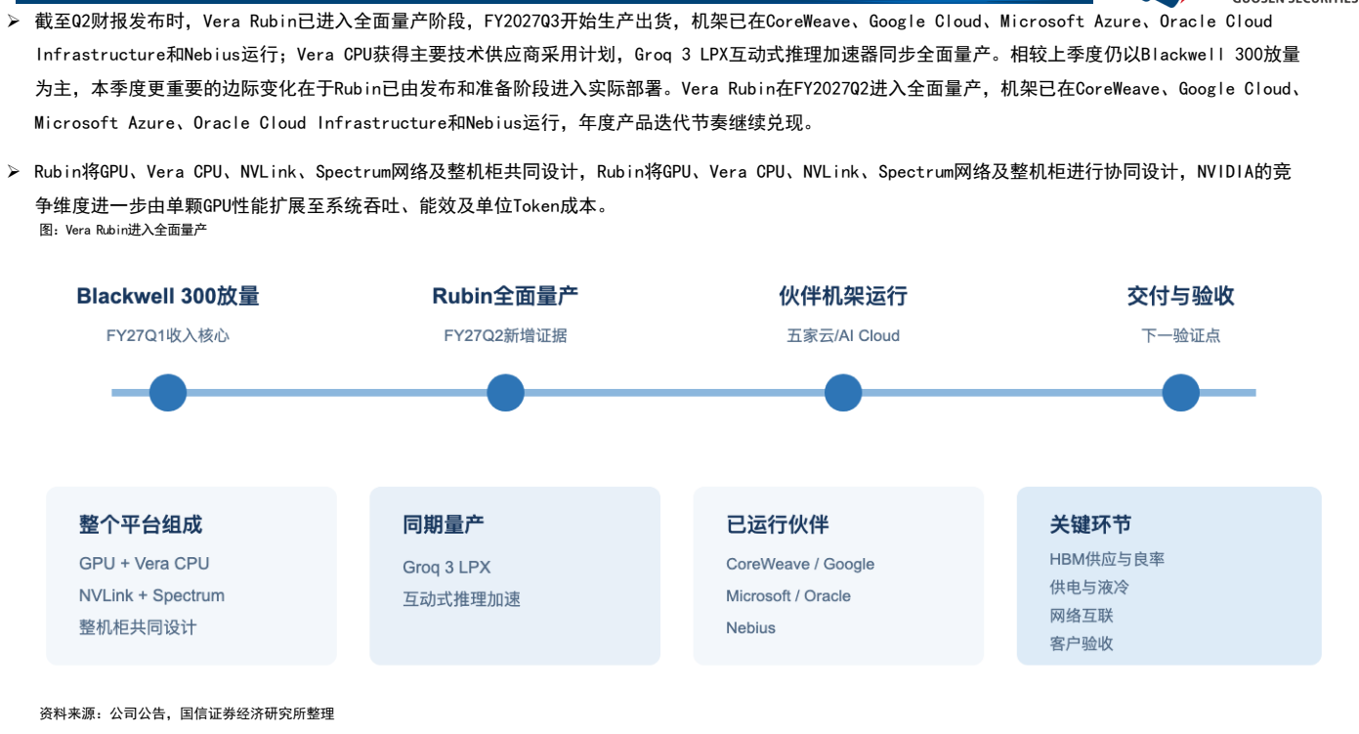Click the paragraph beginning "截至Q2财报发布时"
The width and height of the screenshot is (1359, 734).
[668, 71]
